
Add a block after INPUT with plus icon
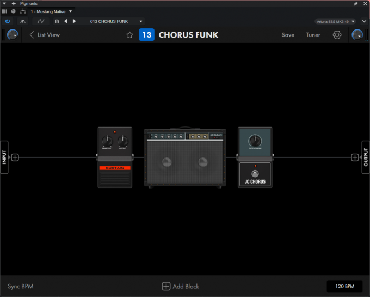pyautogui.click(x=15, y=157)
